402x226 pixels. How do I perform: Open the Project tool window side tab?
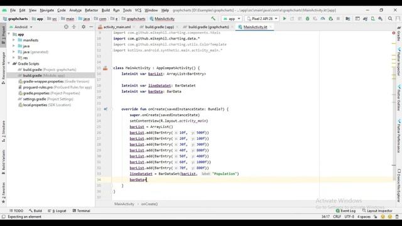coord(3,35)
